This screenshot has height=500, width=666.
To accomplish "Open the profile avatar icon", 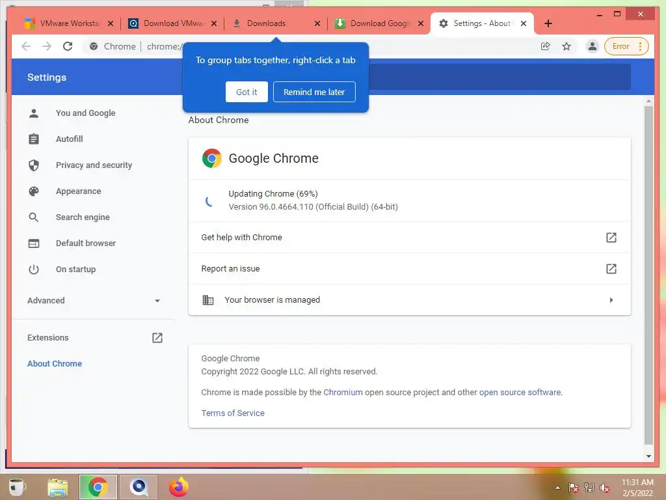I will pos(592,46).
